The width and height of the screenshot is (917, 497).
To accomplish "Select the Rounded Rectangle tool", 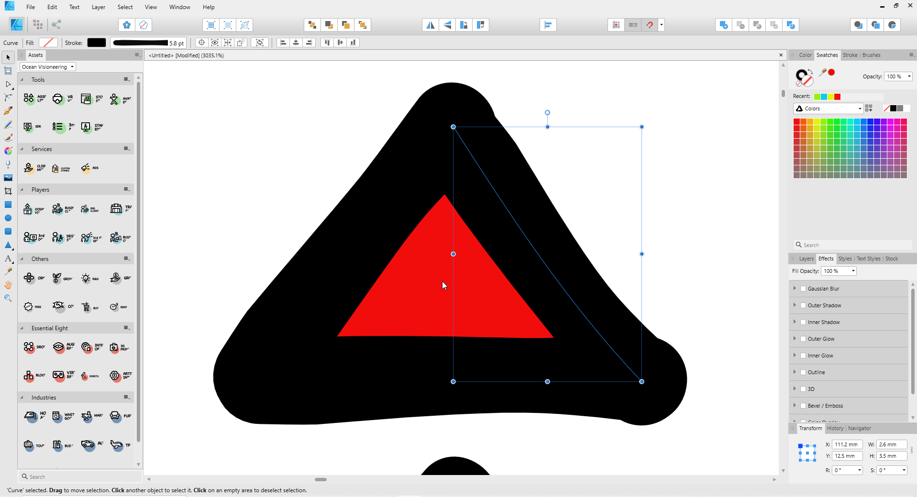I will click(x=8, y=231).
